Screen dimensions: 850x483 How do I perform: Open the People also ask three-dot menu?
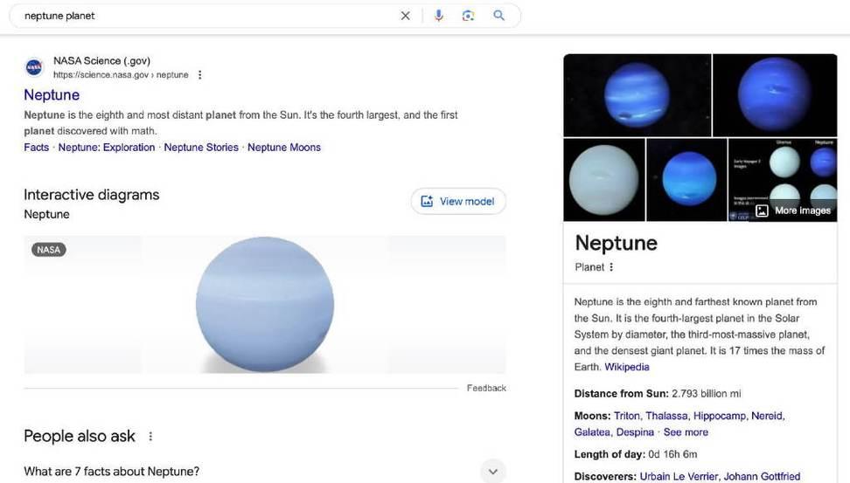[150, 437]
